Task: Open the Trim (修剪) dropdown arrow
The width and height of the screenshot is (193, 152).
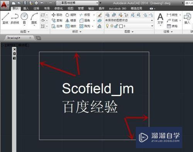Action: [94, 15]
